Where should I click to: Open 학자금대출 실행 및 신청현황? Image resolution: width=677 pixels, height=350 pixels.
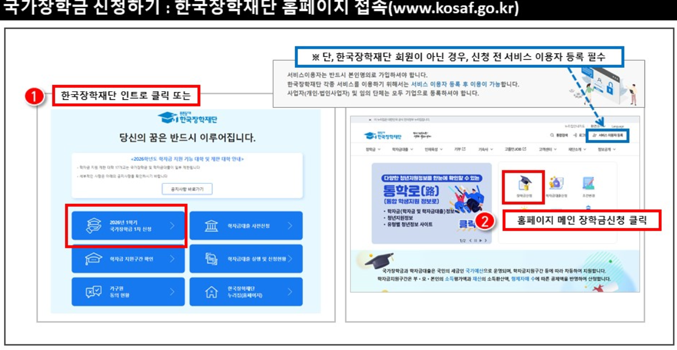click(246, 259)
